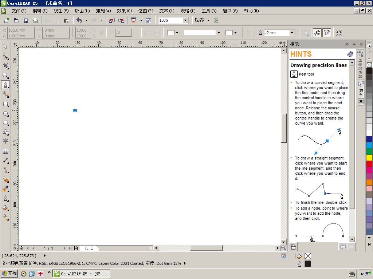
Task: Select the Smart fill tool
Action: point(5,94)
